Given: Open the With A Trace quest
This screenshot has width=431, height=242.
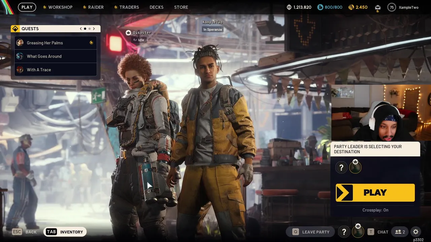Looking at the screenshot, I should [56, 70].
